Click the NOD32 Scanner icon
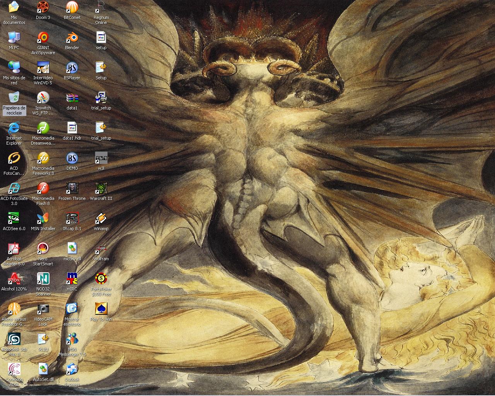 tap(43, 278)
